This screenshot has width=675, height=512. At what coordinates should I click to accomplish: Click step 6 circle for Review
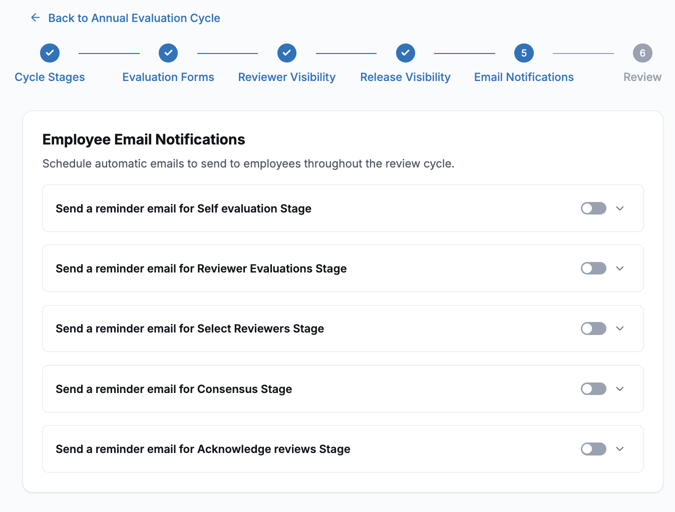pyautogui.click(x=642, y=53)
